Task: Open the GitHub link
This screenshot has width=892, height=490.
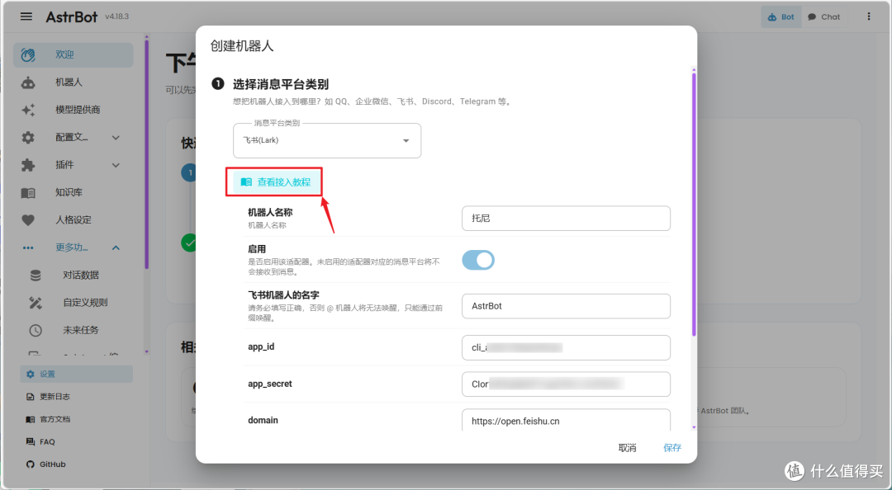Action: click(x=76, y=464)
